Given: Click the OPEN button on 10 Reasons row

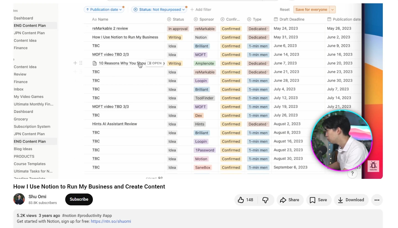Looking at the screenshot, I should (x=155, y=63).
